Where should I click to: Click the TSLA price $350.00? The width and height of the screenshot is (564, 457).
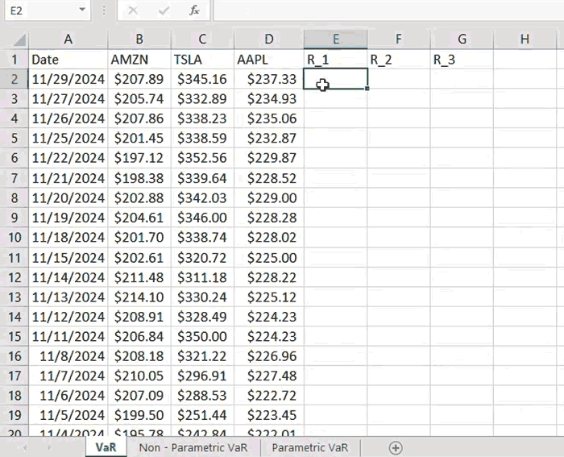[202, 336]
